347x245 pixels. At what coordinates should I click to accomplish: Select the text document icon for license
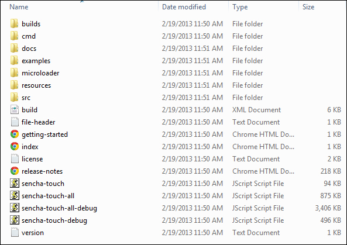pyautogui.click(x=15, y=159)
